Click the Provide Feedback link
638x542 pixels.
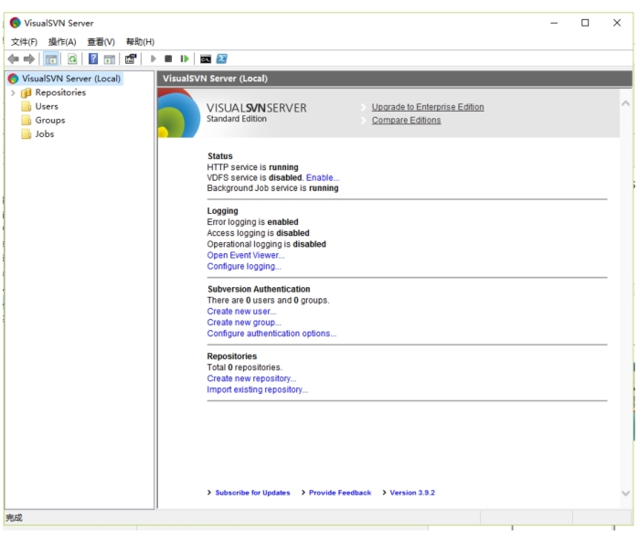[x=340, y=493]
